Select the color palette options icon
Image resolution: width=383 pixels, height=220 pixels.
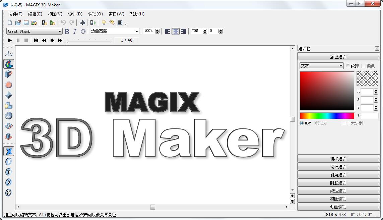click(x=9, y=64)
